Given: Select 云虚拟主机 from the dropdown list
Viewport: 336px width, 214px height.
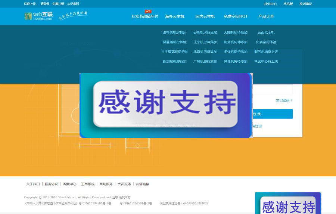Looking at the screenshot, I should pyautogui.click(x=266, y=32).
